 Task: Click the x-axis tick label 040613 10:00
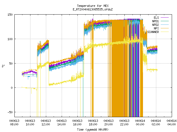30,123
